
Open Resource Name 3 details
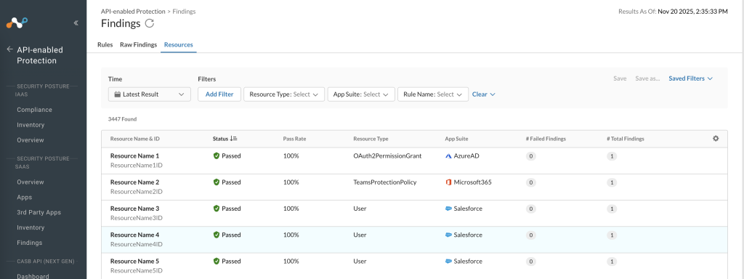point(134,209)
